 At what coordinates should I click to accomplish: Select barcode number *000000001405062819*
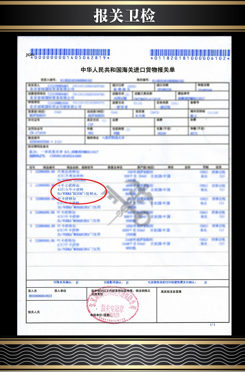(x=70, y=58)
